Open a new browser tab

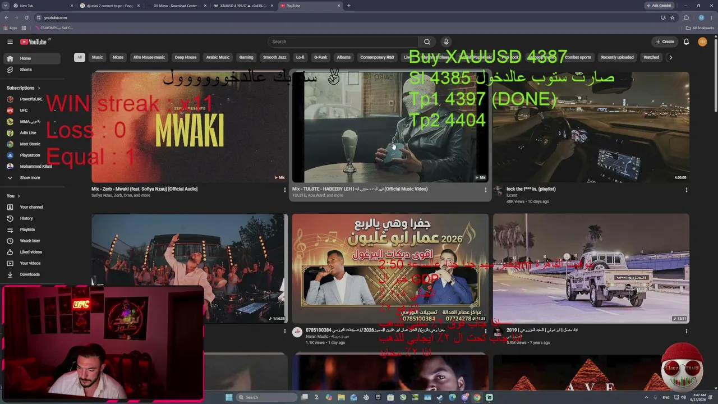(x=349, y=6)
